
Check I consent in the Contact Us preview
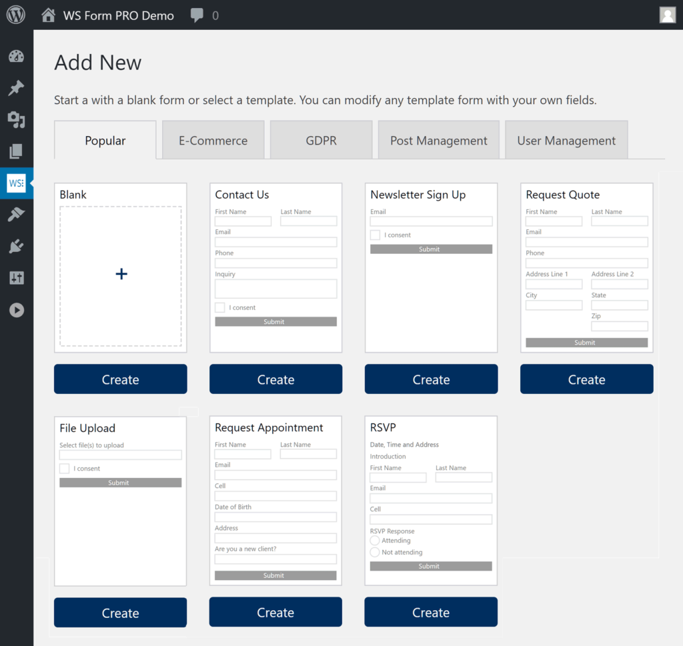click(x=220, y=307)
